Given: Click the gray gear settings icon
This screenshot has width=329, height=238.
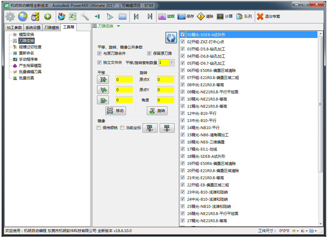Looking at the screenshot, I should pyautogui.click(x=10, y=16).
